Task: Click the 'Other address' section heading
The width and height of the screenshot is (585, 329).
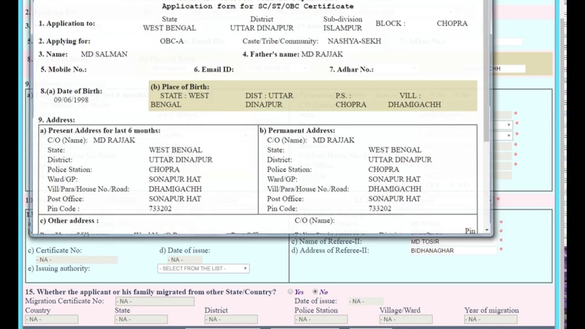Action: click(69, 221)
